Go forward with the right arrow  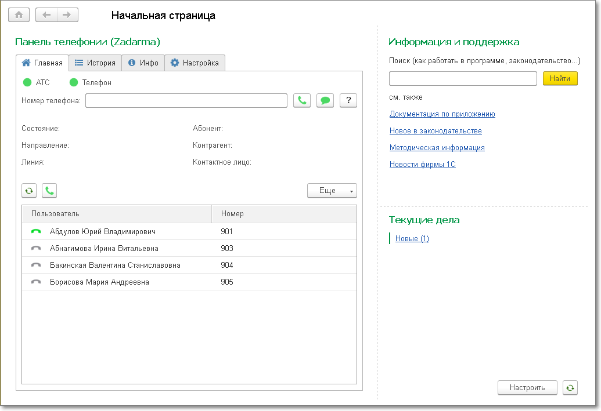click(x=67, y=15)
